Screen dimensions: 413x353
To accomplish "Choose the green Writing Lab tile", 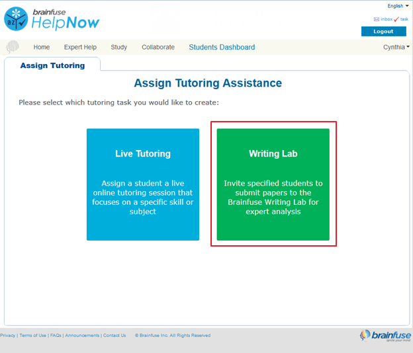I will [x=273, y=184].
